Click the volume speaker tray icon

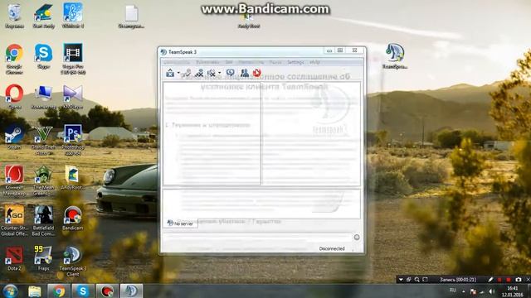[491, 291]
